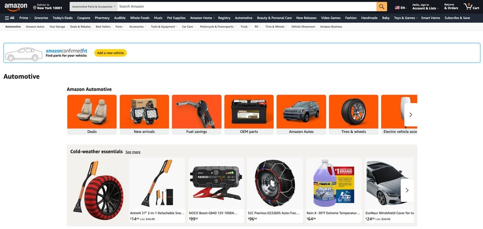Expand Tires & Wheels subnav dropdown
The image size is (483, 229).
[276, 27]
